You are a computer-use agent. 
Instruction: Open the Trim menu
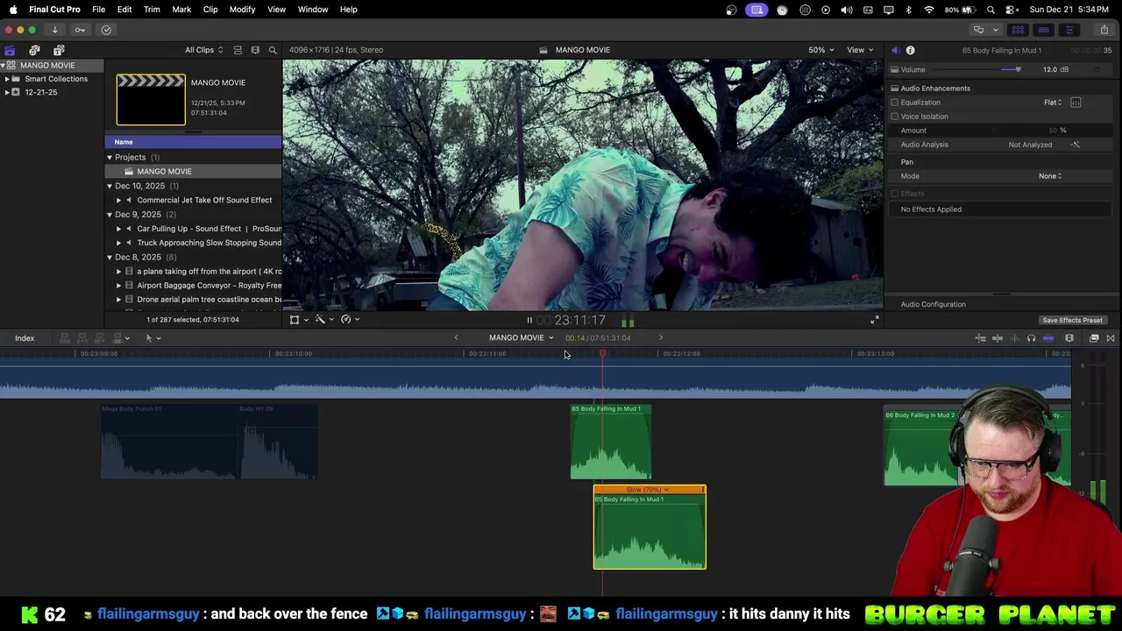pos(152,10)
